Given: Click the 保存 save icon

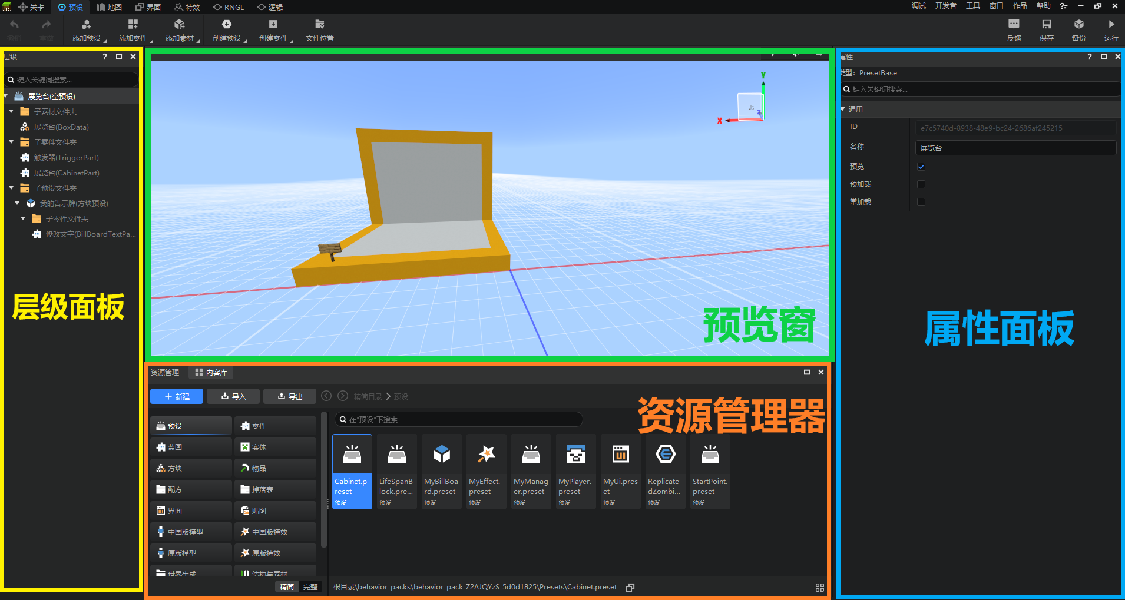Looking at the screenshot, I should pos(1046,24).
